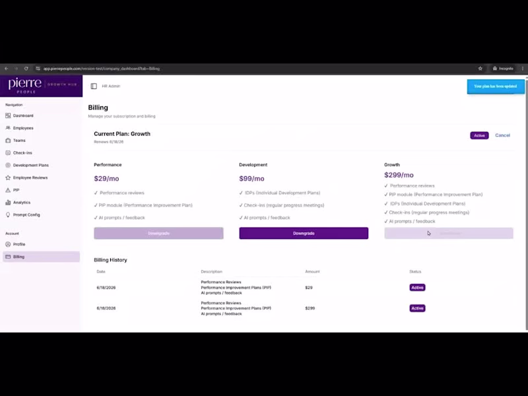Open the Profile user icon
Image resolution: width=528 pixels, height=396 pixels.
(x=8, y=244)
